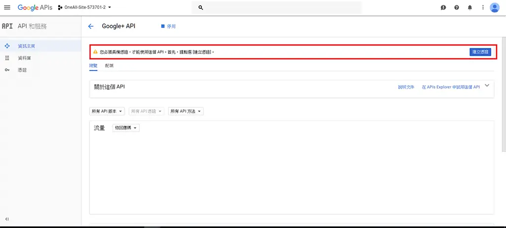Open the user account avatar

coord(494,7)
